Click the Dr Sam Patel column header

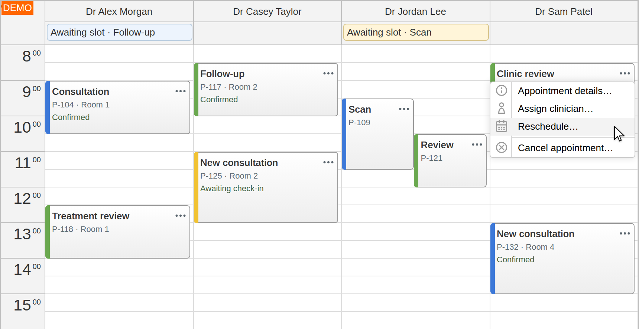pos(564,11)
